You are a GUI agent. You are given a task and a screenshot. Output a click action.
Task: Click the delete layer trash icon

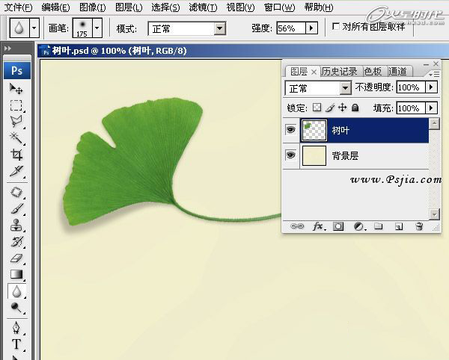coord(419,226)
